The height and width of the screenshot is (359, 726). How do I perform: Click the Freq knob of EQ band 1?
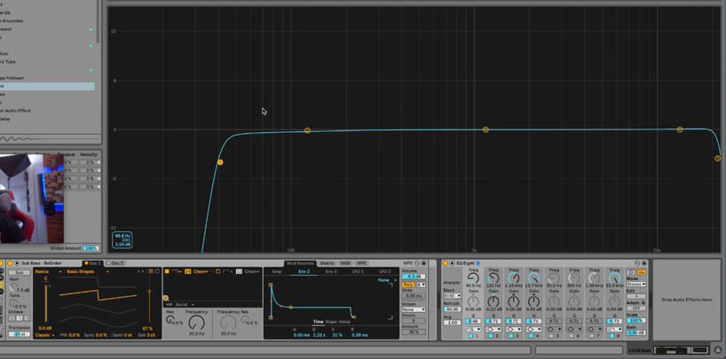tap(473, 278)
